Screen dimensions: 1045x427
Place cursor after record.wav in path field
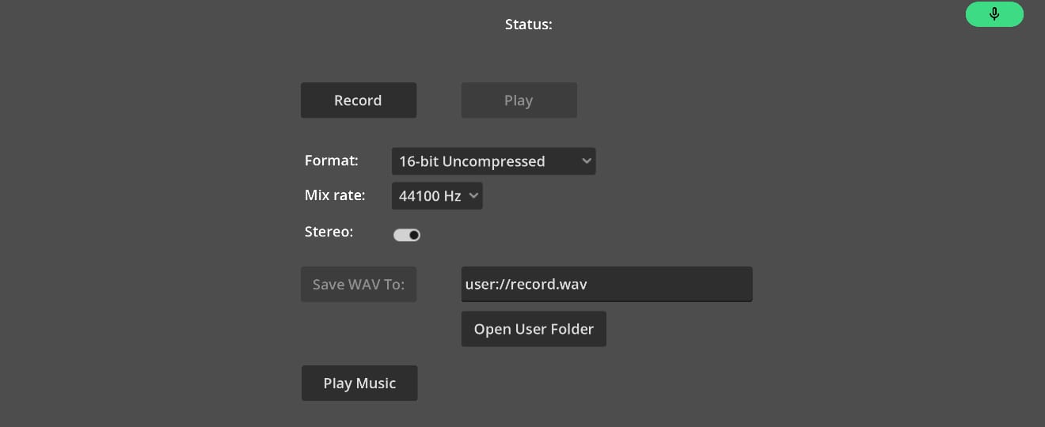point(589,284)
